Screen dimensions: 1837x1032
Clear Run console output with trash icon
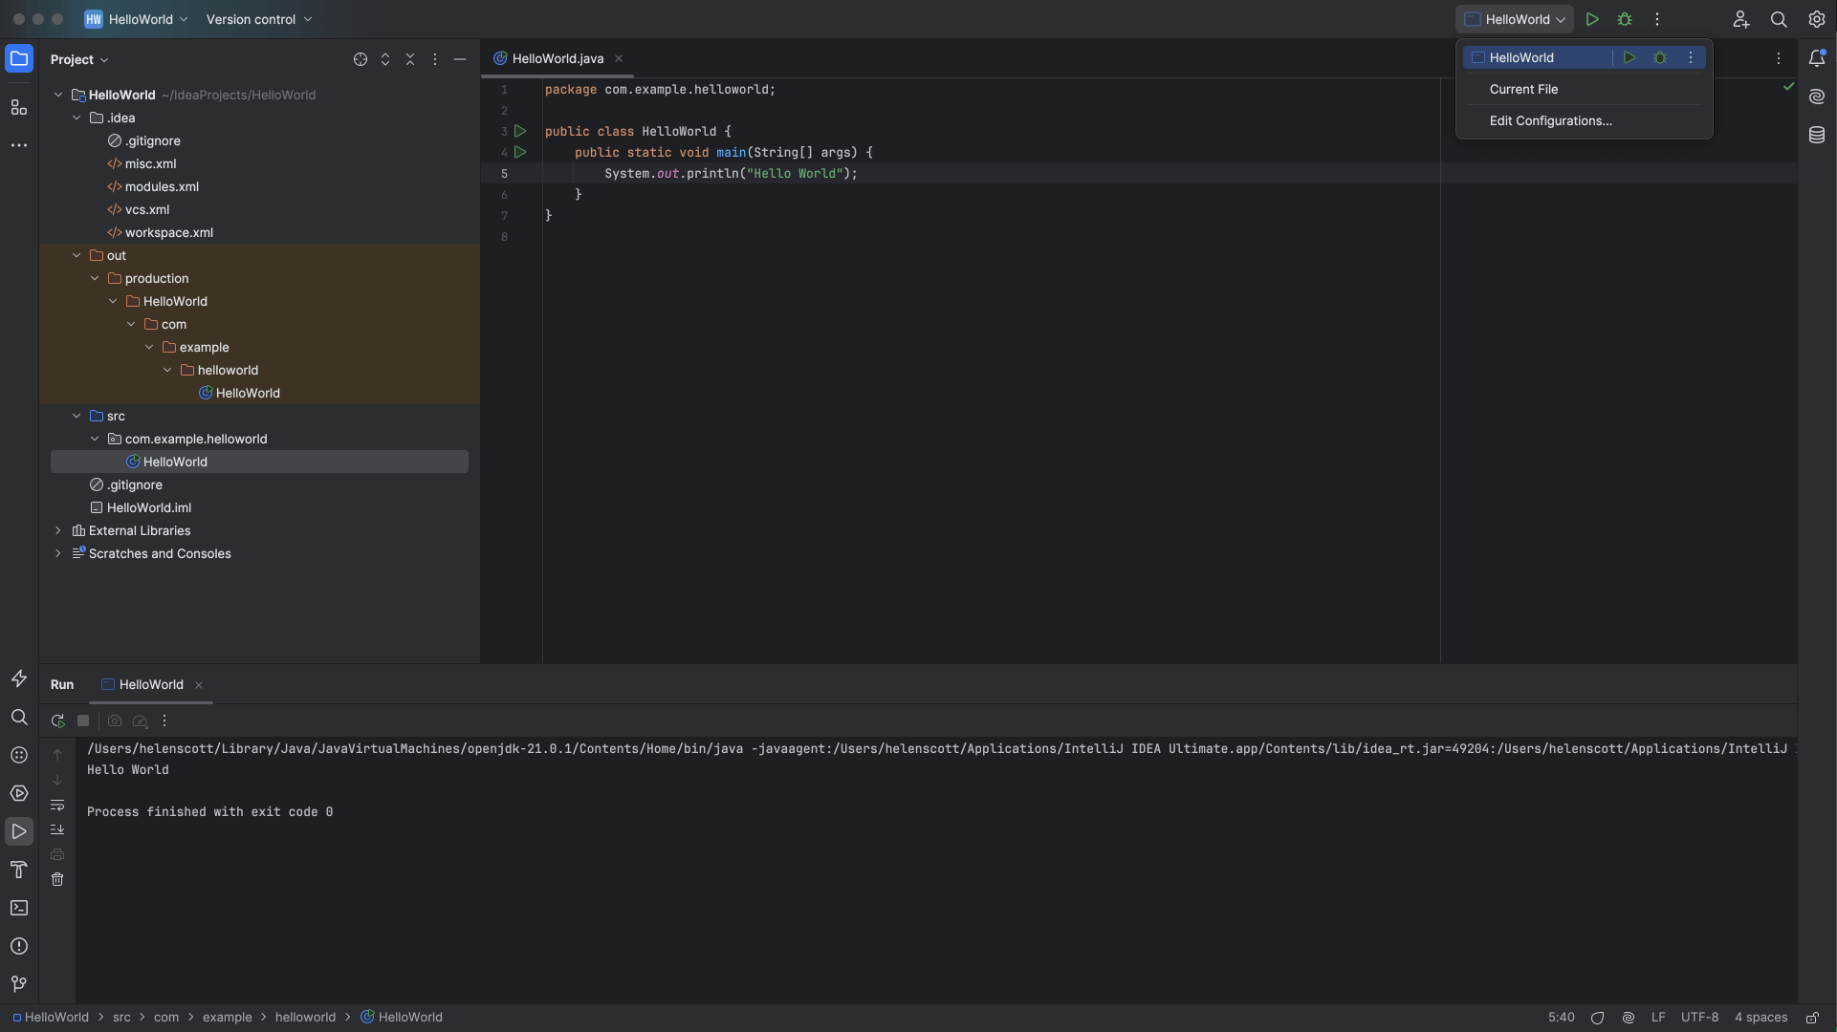coord(57,879)
